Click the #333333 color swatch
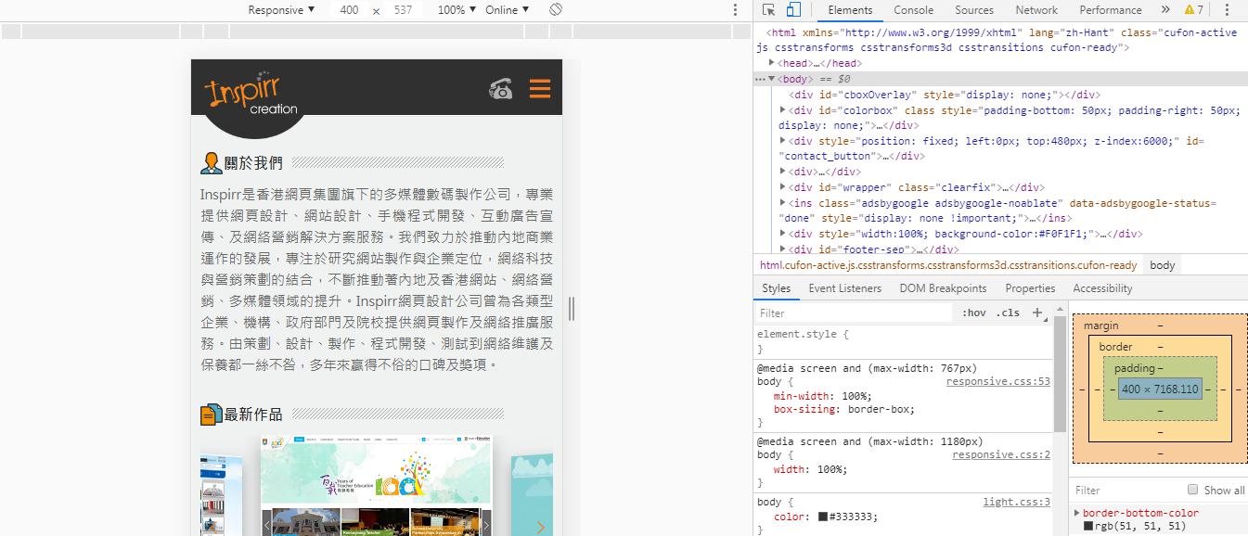 pyautogui.click(x=823, y=517)
